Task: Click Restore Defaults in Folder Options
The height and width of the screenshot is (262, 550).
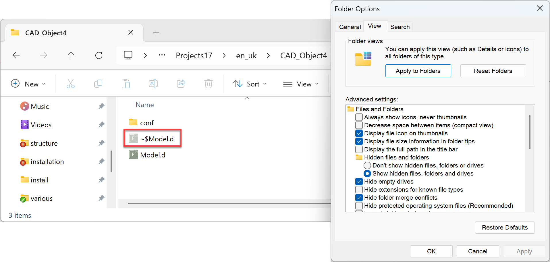Action: 505,227
